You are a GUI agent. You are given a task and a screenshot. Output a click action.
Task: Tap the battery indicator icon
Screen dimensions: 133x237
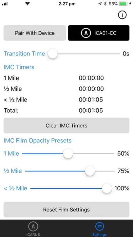pyautogui.click(x=123, y=4)
